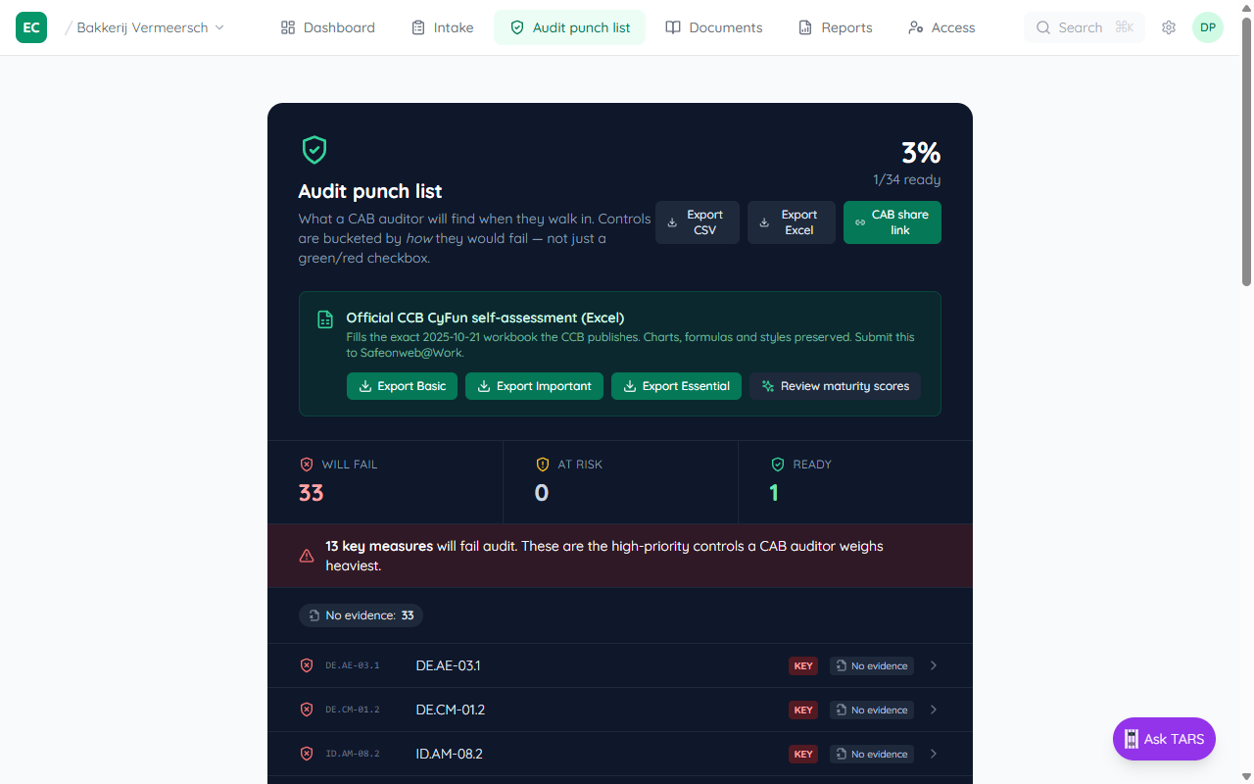Image resolution: width=1254 pixels, height=784 pixels.
Task: Toggle the No evidence: 33 filter chip
Action: point(361,615)
